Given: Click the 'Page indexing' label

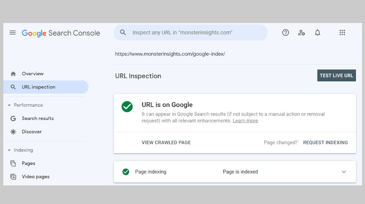Looking at the screenshot, I should coord(151,172).
